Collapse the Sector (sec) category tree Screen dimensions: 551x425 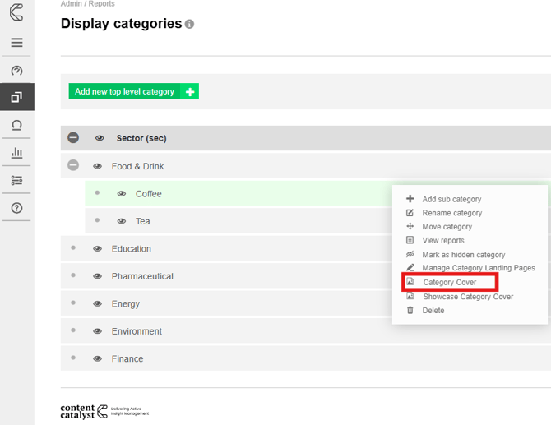point(73,138)
